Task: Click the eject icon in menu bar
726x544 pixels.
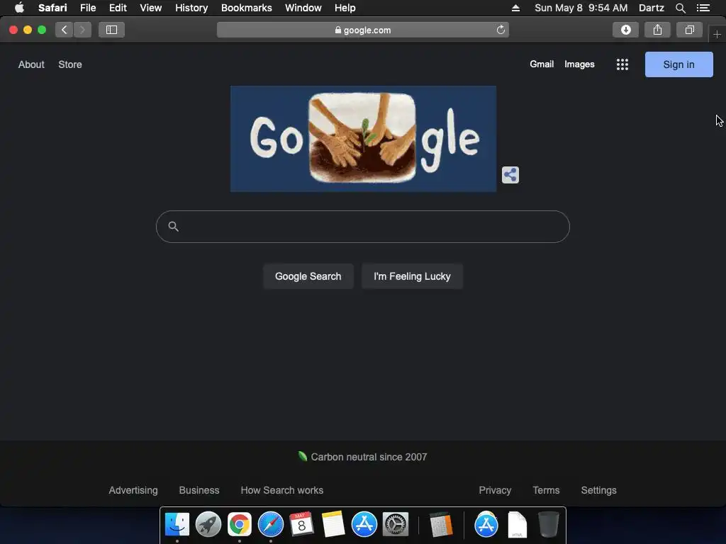Action: pyautogui.click(x=515, y=8)
